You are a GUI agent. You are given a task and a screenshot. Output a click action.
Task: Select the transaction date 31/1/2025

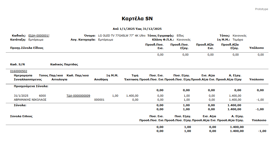(x=21, y=96)
